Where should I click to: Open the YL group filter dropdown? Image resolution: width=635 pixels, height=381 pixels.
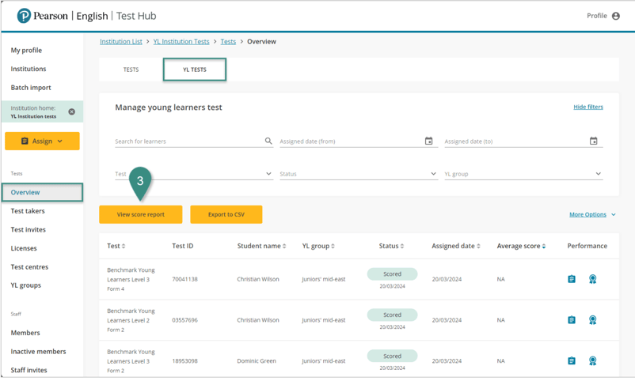(x=598, y=174)
